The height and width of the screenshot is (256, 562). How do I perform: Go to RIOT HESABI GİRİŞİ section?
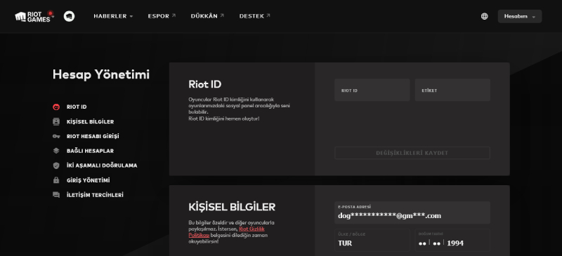[93, 136]
